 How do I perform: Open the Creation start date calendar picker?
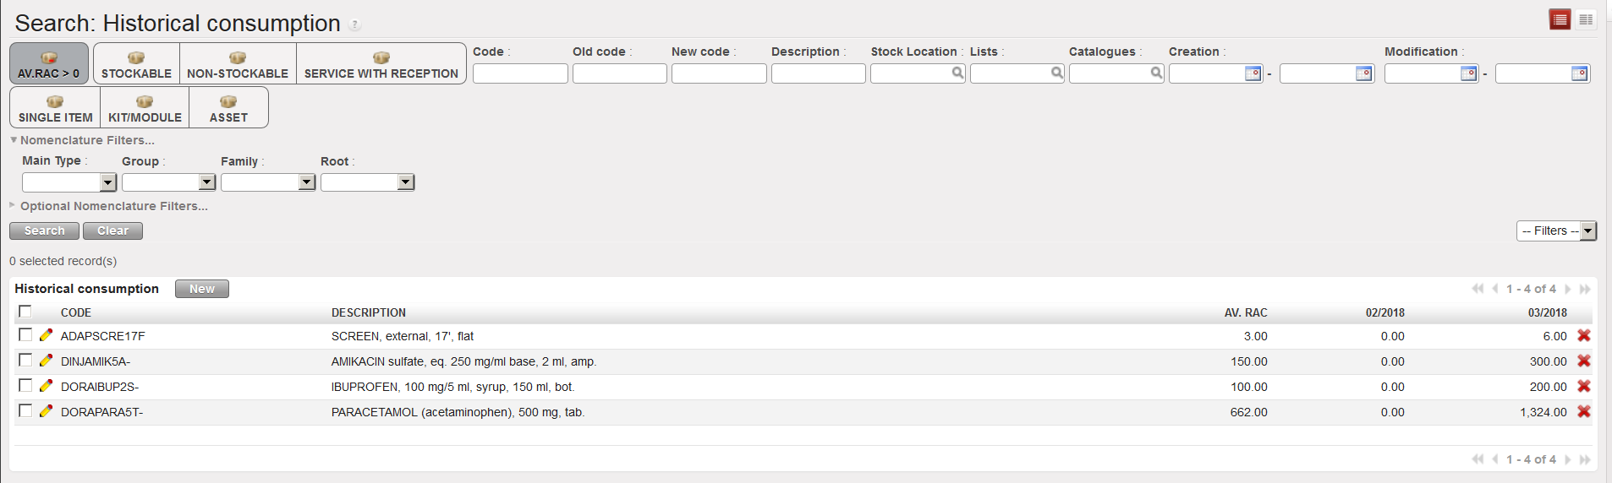coord(1253,73)
